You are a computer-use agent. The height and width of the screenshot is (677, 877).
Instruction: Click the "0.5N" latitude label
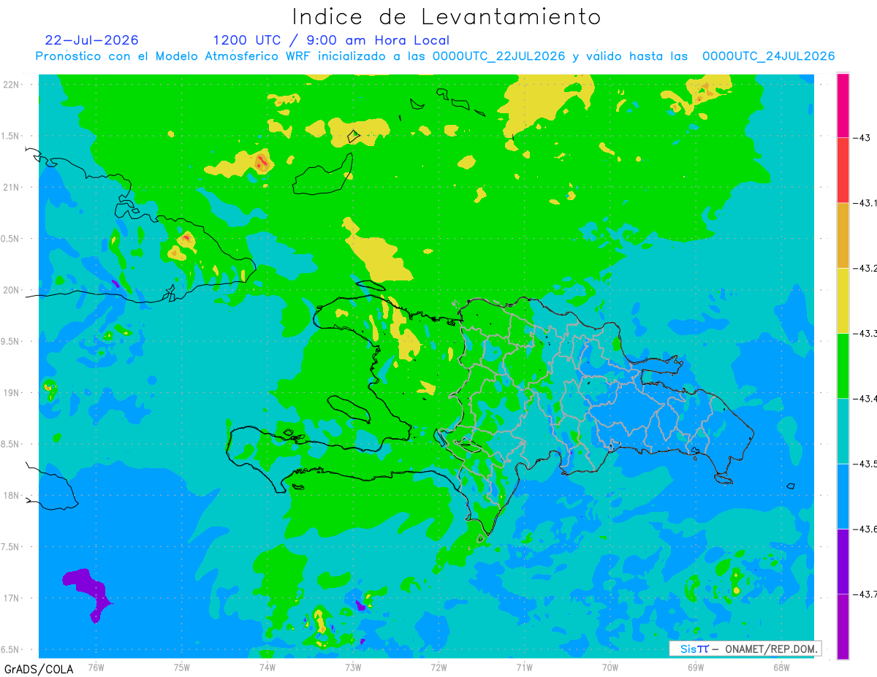tap(10, 239)
